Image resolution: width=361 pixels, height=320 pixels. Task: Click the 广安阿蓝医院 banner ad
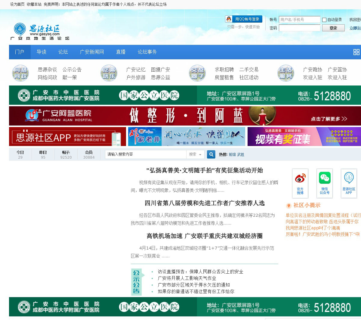[185, 116]
